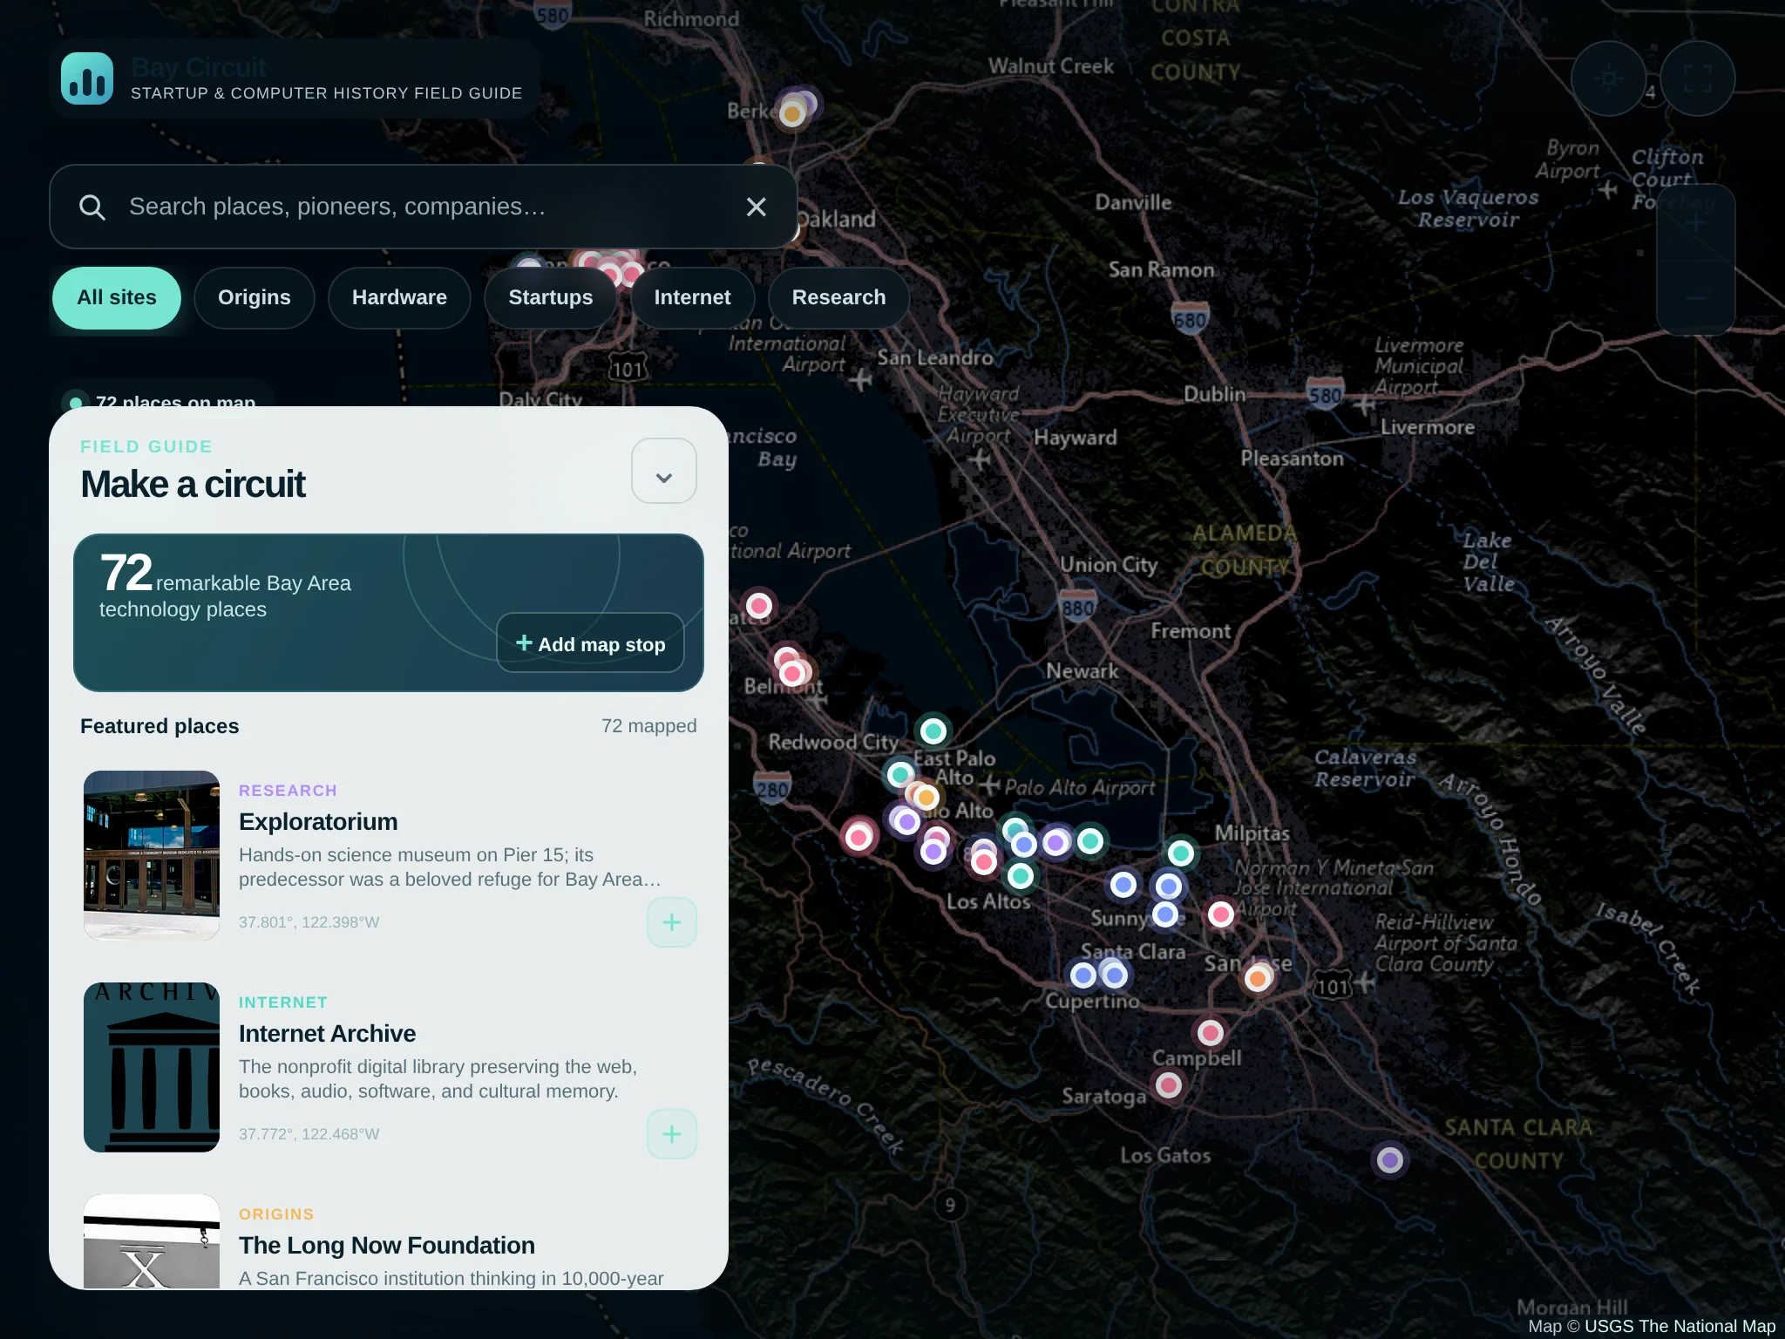Click the search magnifier icon
The width and height of the screenshot is (1785, 1339).
click(x=92, y=207)
